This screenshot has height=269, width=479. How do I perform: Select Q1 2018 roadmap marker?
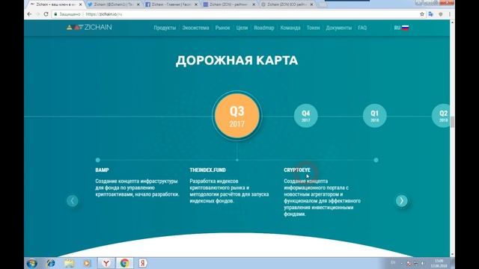tap(374, 116)
